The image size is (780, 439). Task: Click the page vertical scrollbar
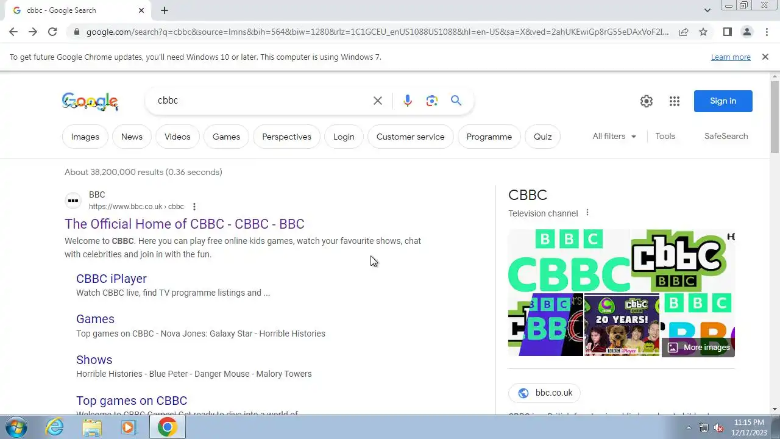pyautogui.click(x=775, y=116)
